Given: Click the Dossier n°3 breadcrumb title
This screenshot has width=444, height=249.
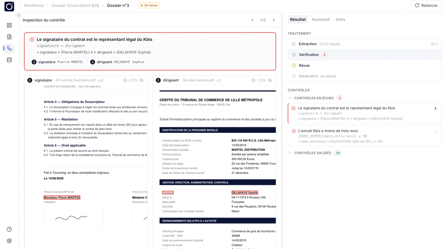Looking at the screenshot, I should coord(118,5).
